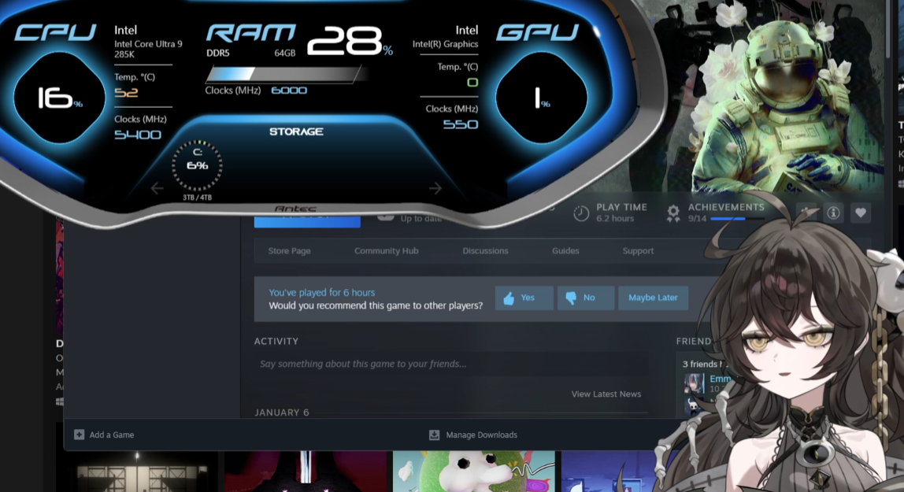Click the 'JANUARY 6' activity date heading
The width and height of the screenshot is (904, 492).
pyautogui.click(x=282, y=412)
